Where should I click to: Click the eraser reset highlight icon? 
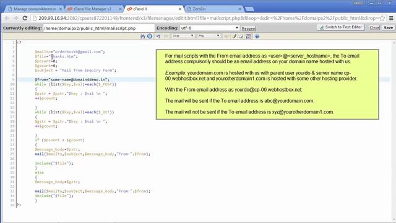pos(241,36)
